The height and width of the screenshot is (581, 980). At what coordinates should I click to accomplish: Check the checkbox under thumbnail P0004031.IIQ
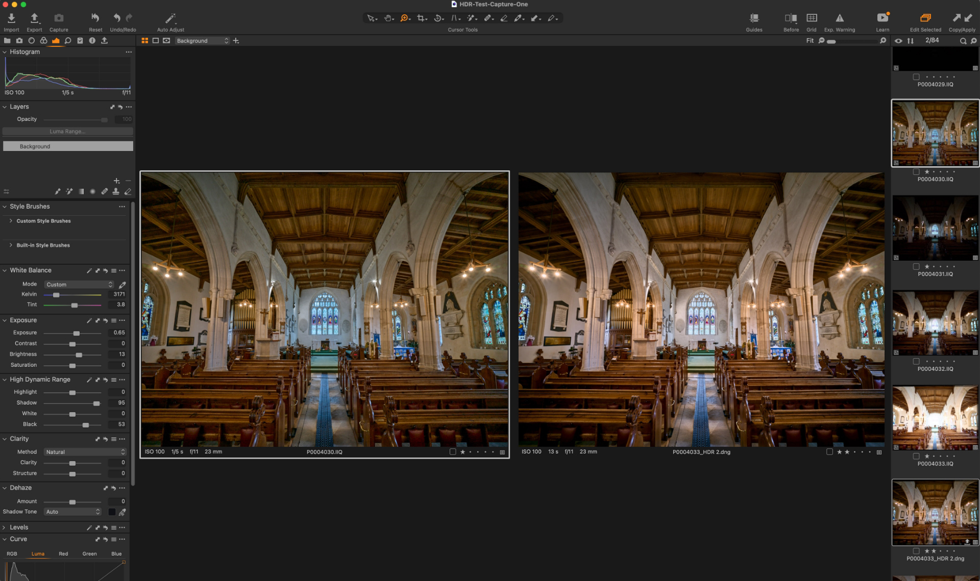click(916, 266)
